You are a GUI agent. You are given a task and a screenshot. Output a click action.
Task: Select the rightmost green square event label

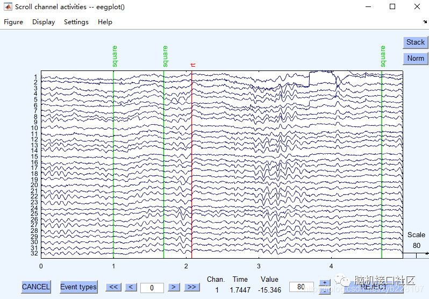pos(383,56)
